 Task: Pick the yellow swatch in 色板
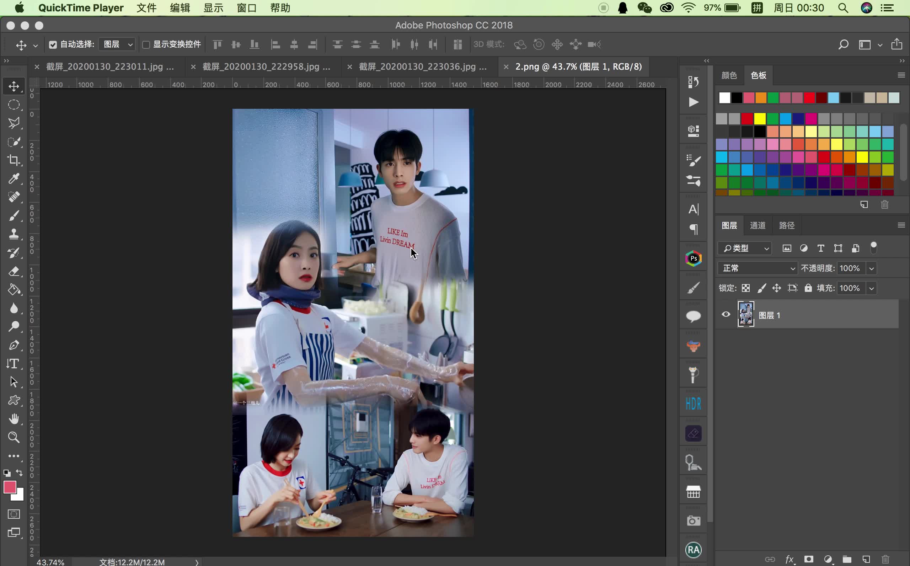tap(760, 119)
